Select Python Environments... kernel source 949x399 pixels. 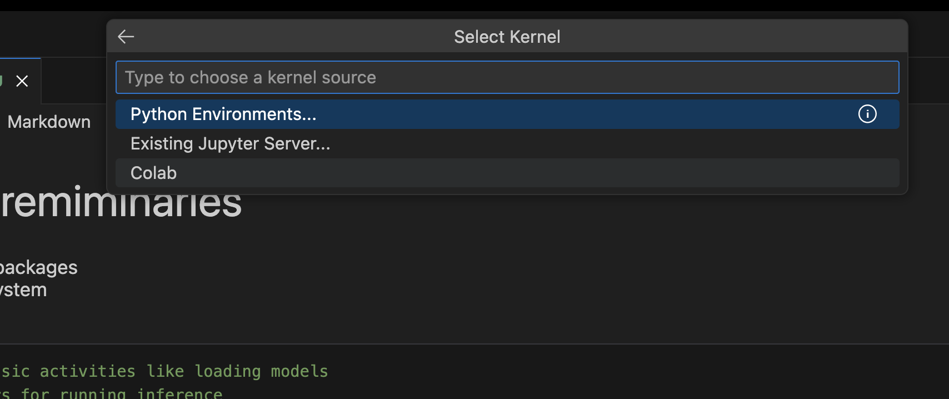point(223,114)
